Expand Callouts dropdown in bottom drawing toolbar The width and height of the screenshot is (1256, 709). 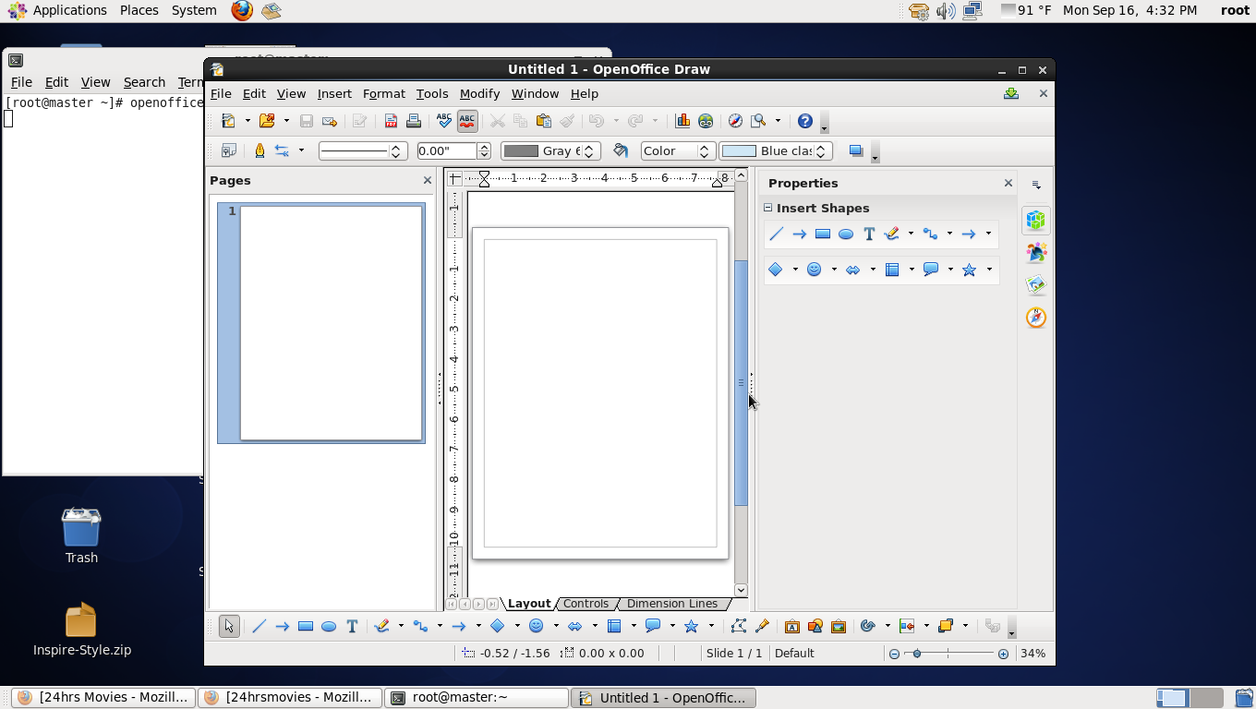(672, 626)
